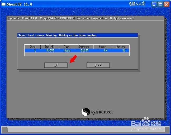Close the Ghost32 window
Viewport: 171px width, 135px height.
[x=167, y=4]
